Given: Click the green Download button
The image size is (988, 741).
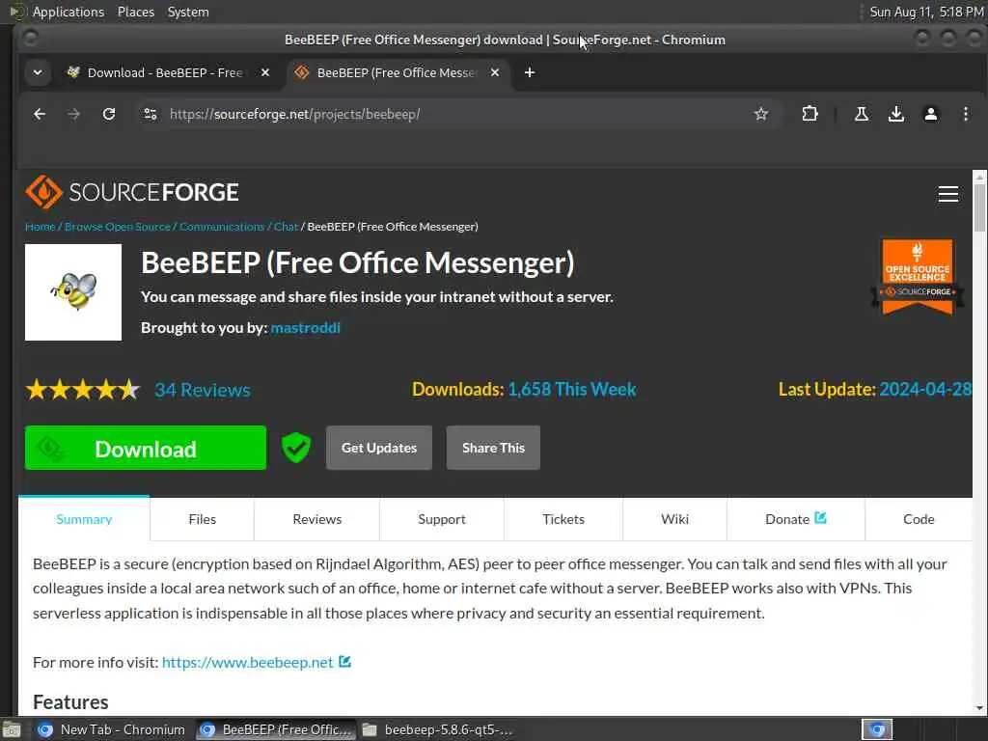Looking at the screenshot, I should (146, 448).
